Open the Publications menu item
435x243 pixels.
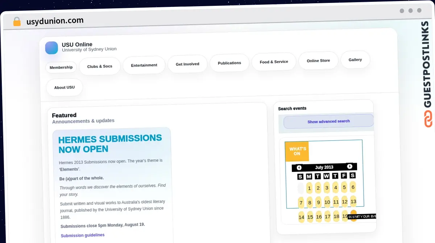(229, 63)
